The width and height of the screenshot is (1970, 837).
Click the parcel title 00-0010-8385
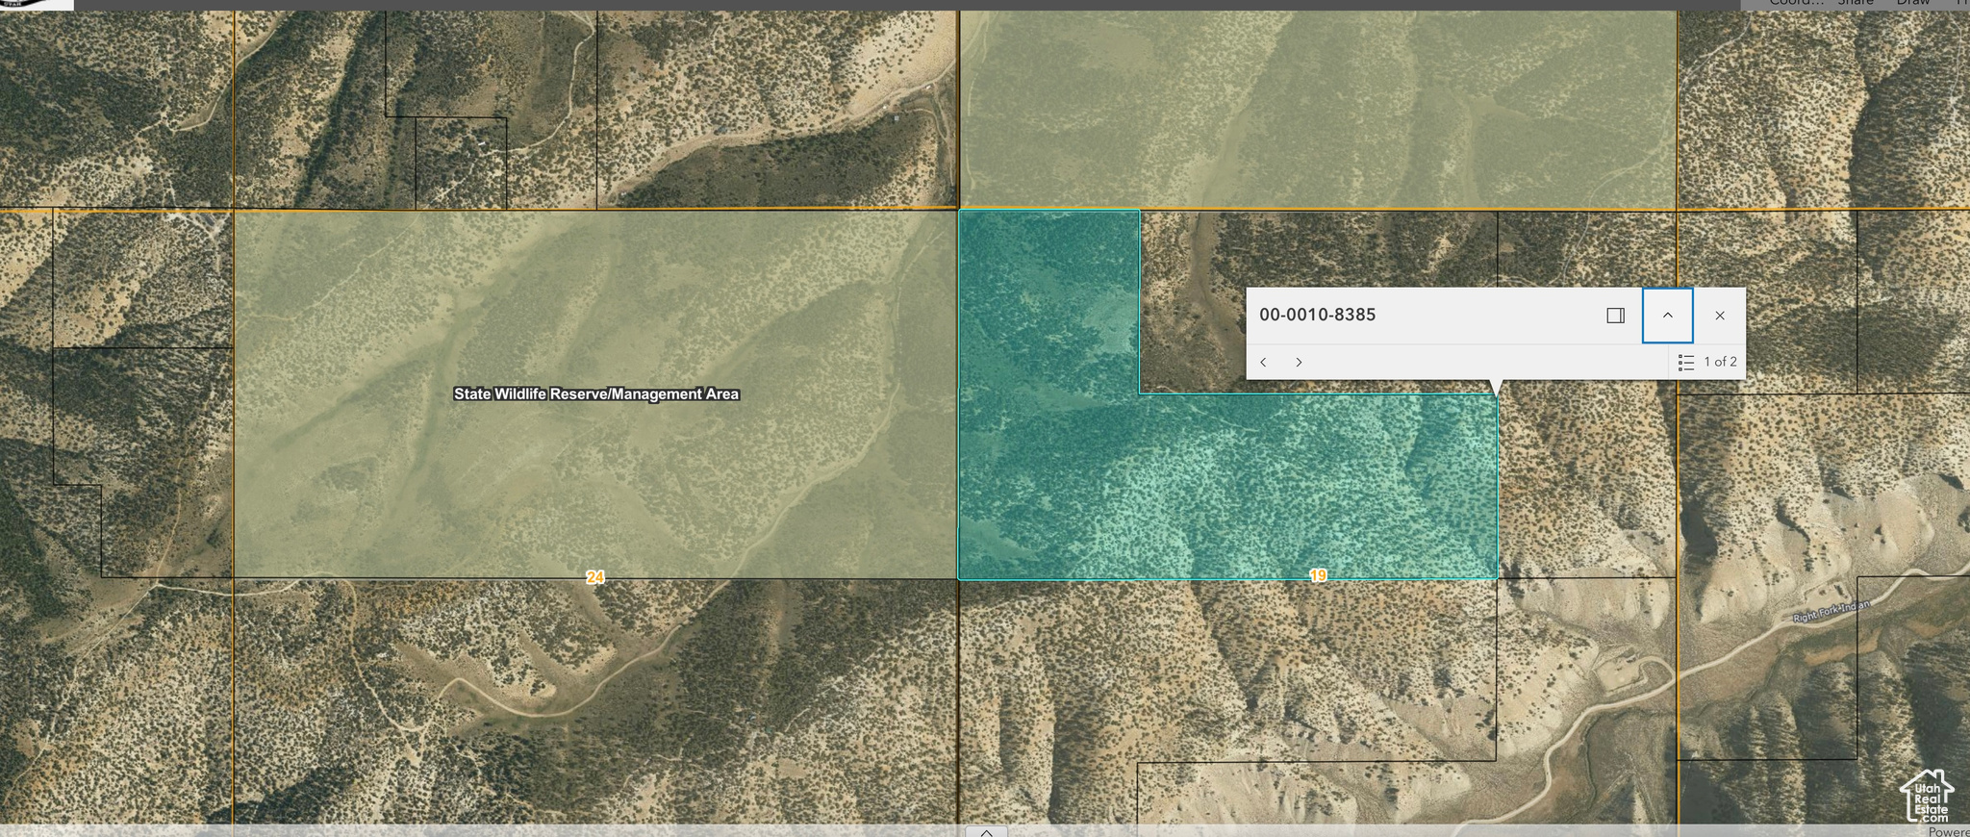tap(1317, 315)
